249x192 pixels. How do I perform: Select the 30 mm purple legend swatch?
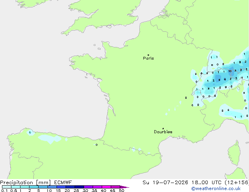[88, 187]
